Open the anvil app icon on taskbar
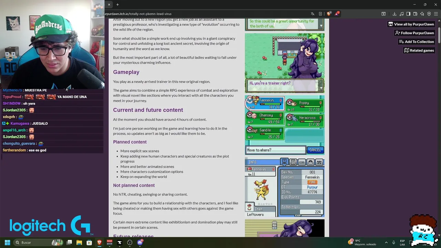This screenshot has height=248, width=441. click(x=120, y=242)
